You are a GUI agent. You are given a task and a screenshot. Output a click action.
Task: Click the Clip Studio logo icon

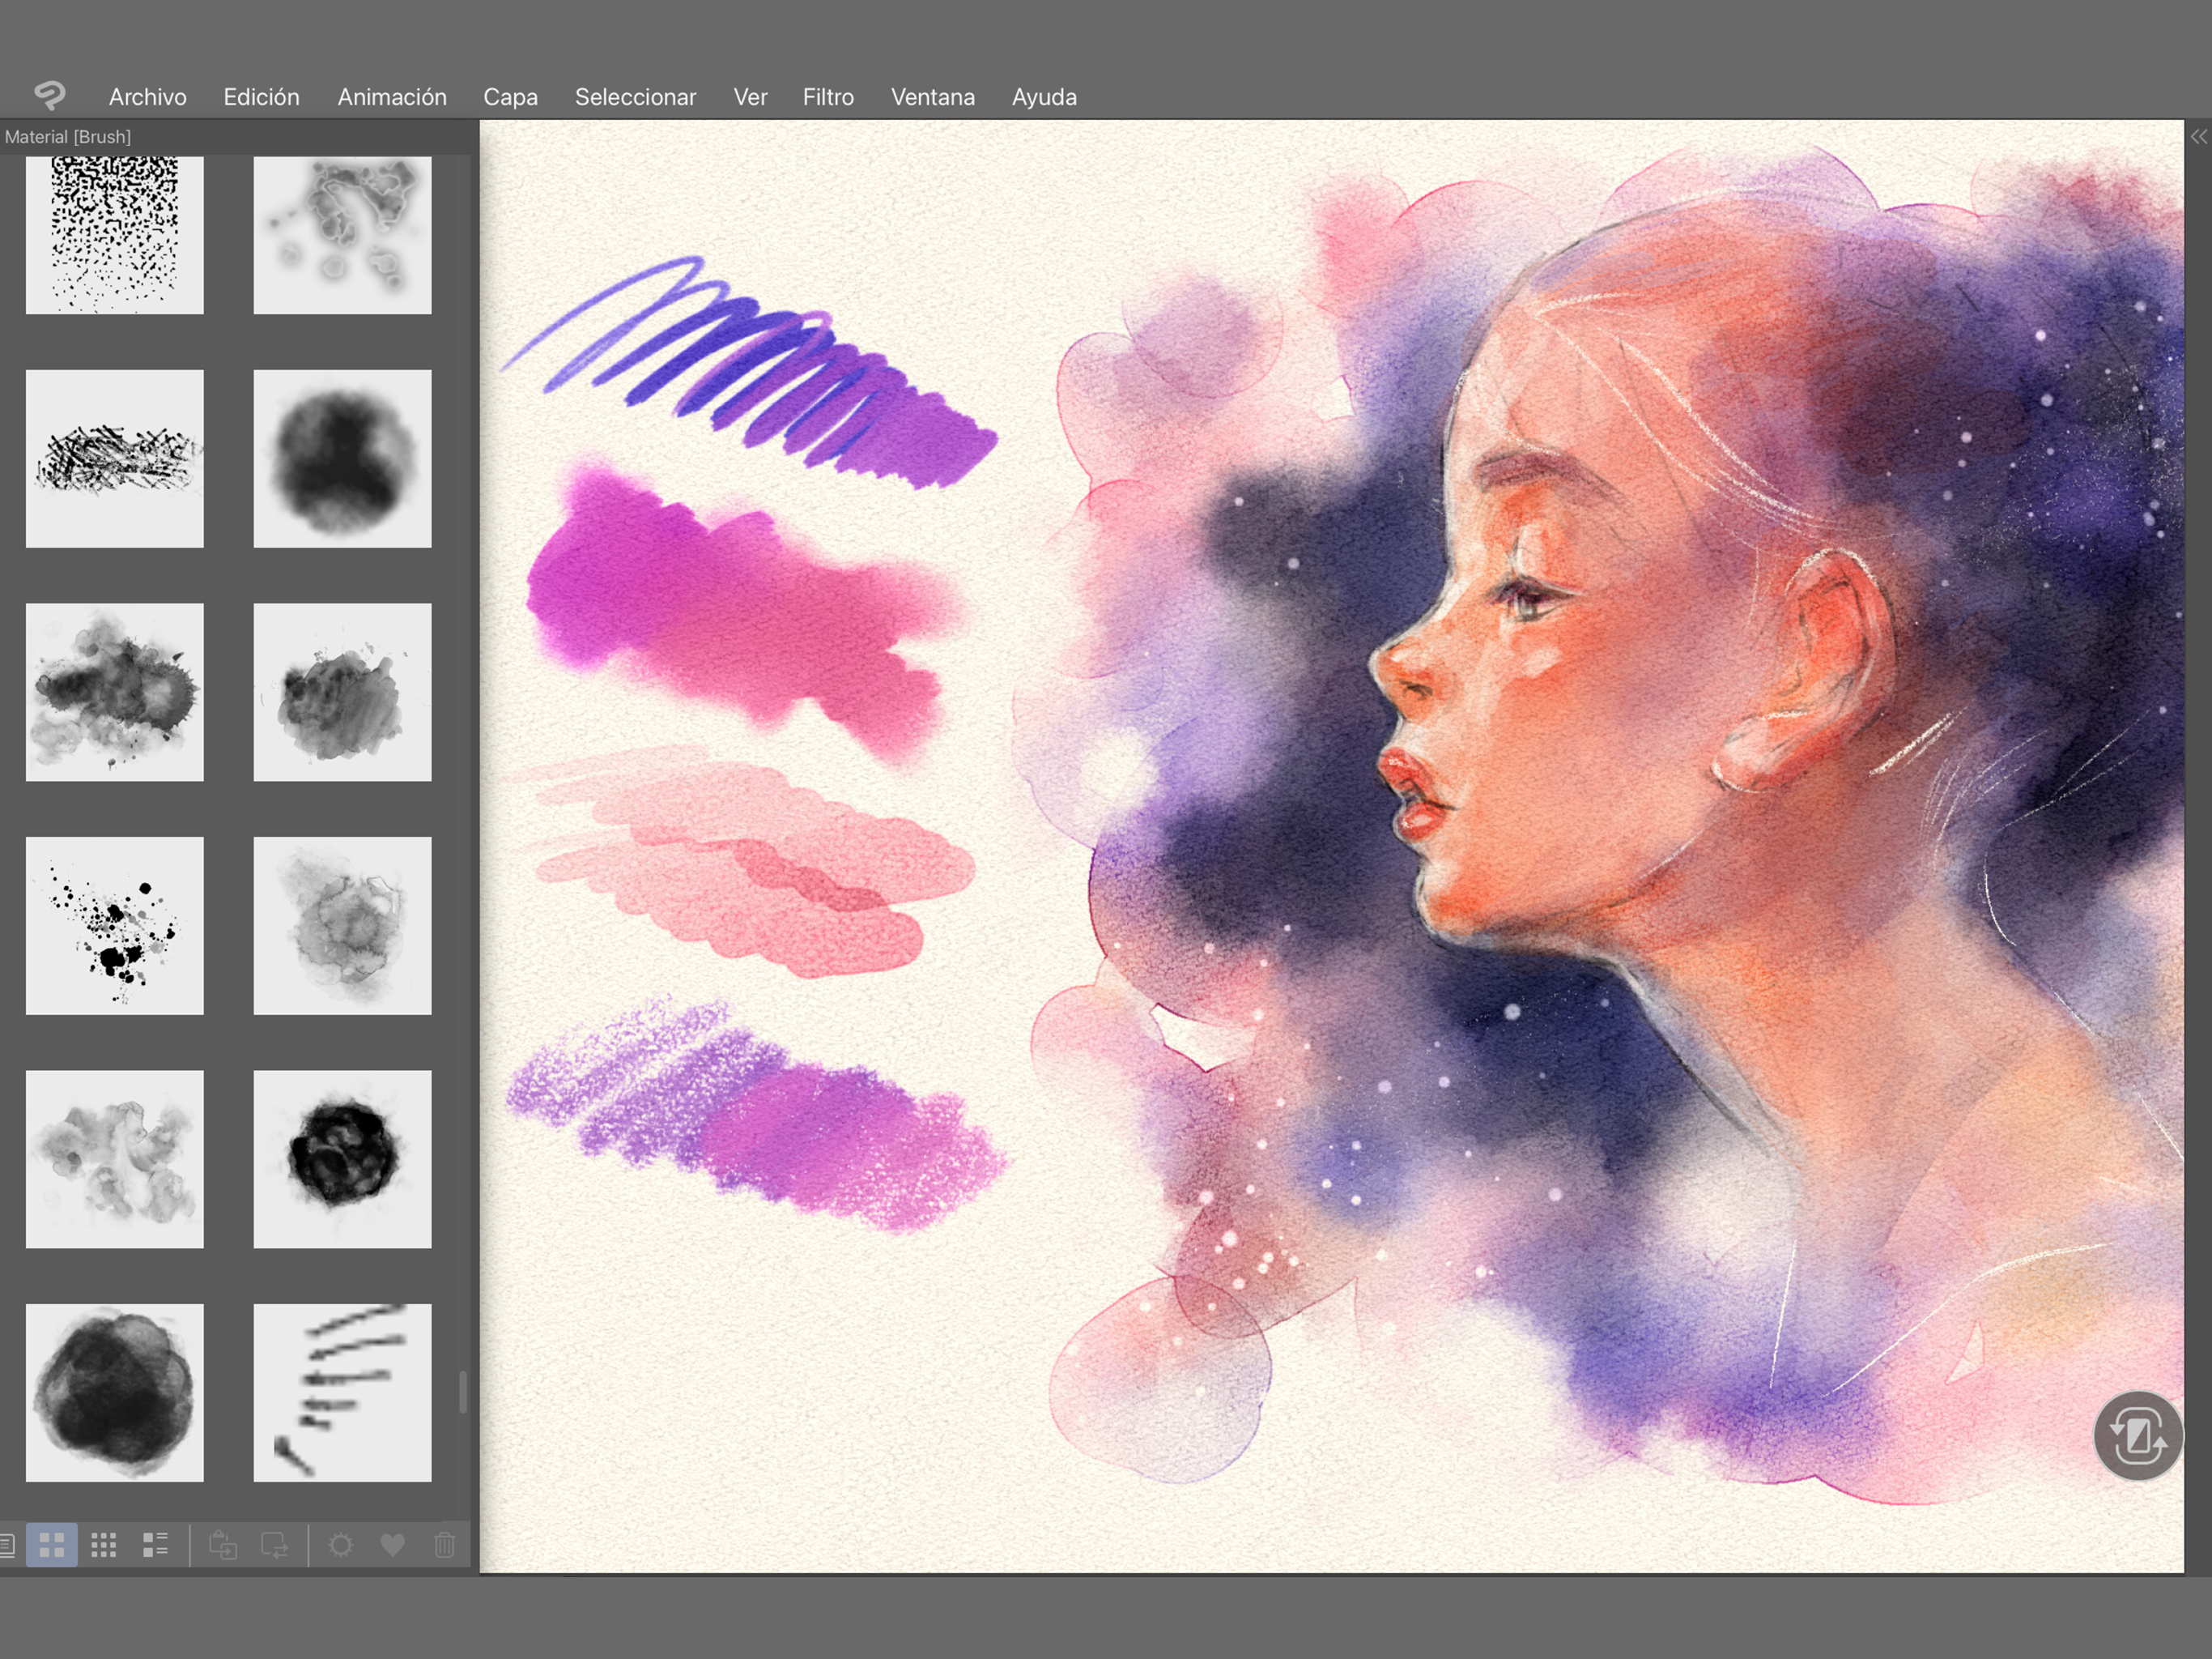coord(50,95)
